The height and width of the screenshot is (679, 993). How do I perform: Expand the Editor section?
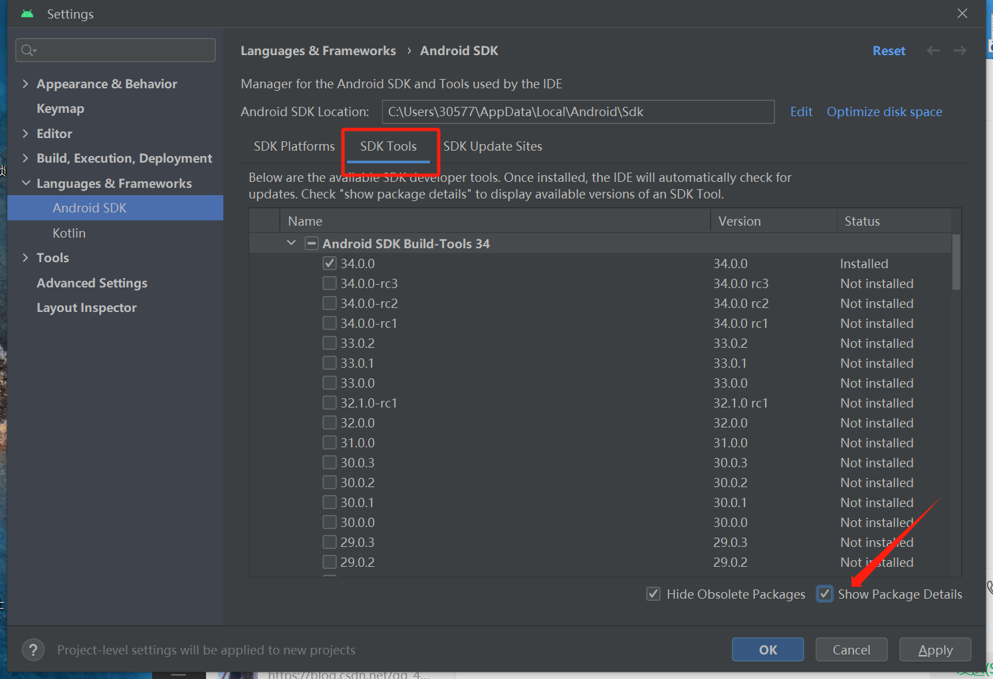[25, 133]
